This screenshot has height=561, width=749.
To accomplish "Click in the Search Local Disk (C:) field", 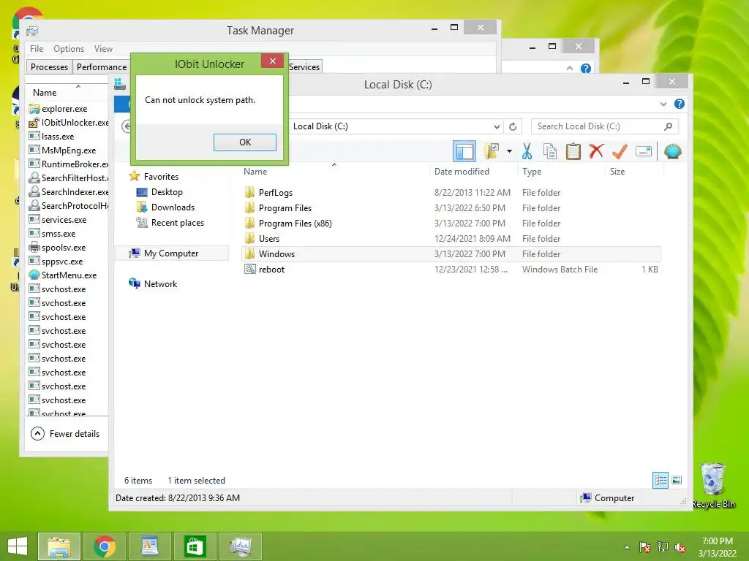I will point(605,126).
